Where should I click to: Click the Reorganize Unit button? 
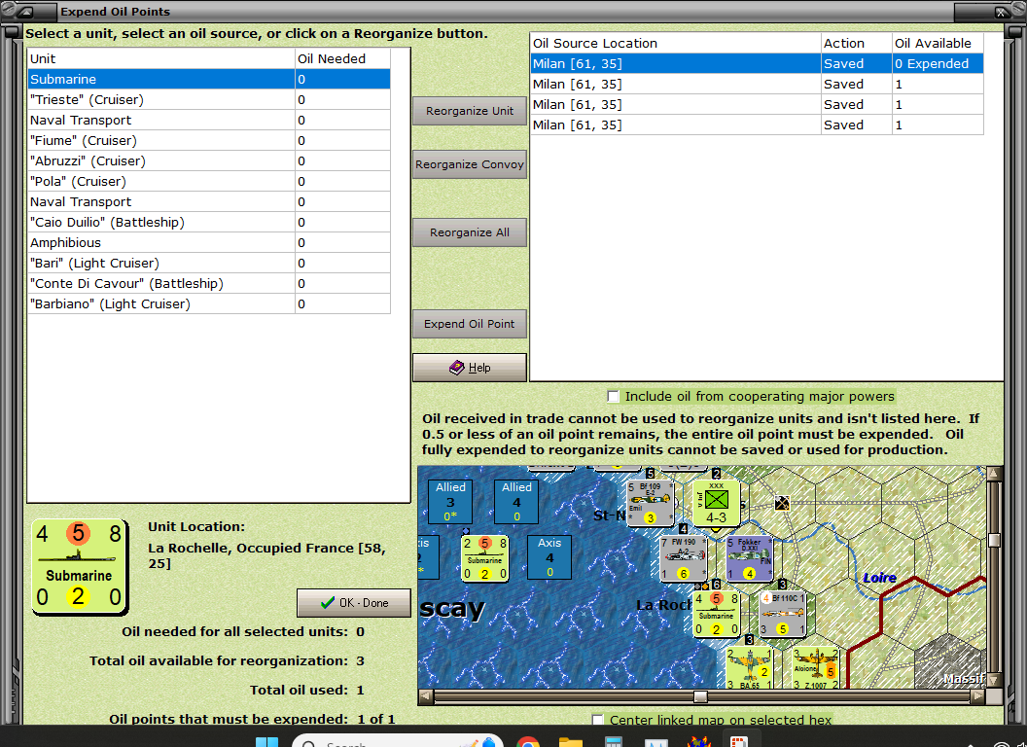(x=470, y=111)
